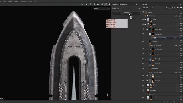Expand the Handle folder
183x103 pixels.
(x=145, y=20)
